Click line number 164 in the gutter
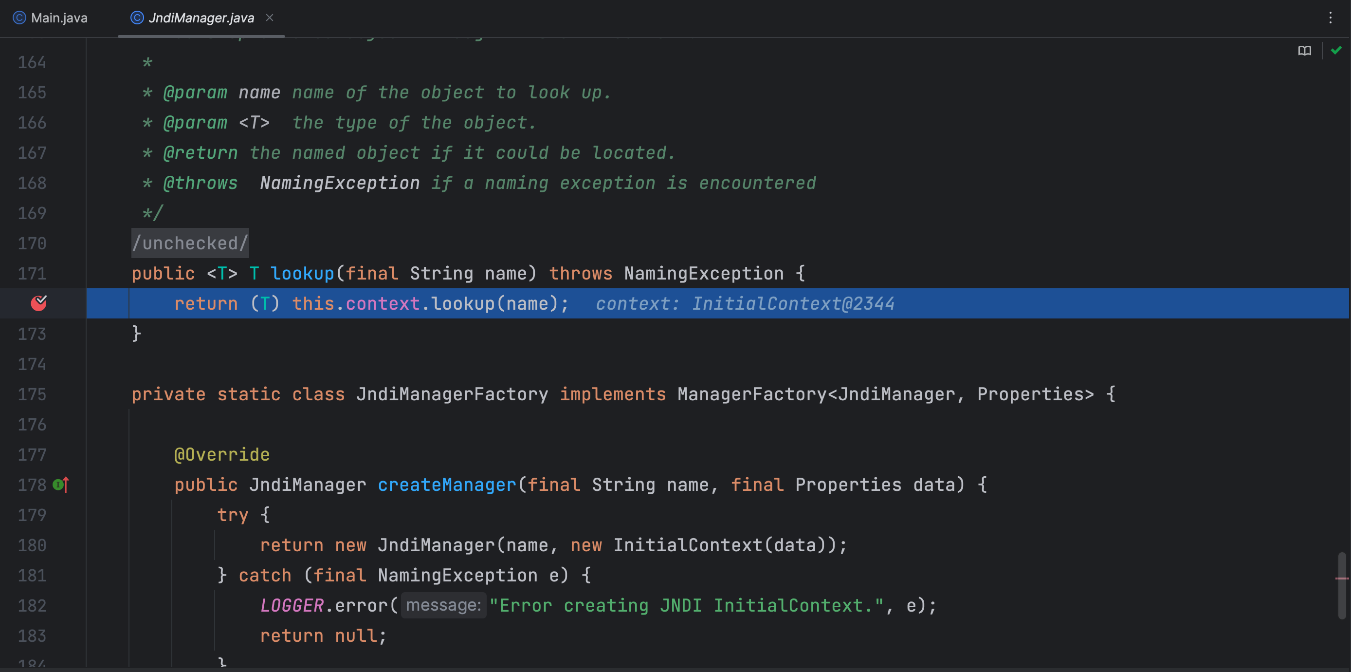The height and width of the screenshot is (672, 1351). [x=32, y=62]
